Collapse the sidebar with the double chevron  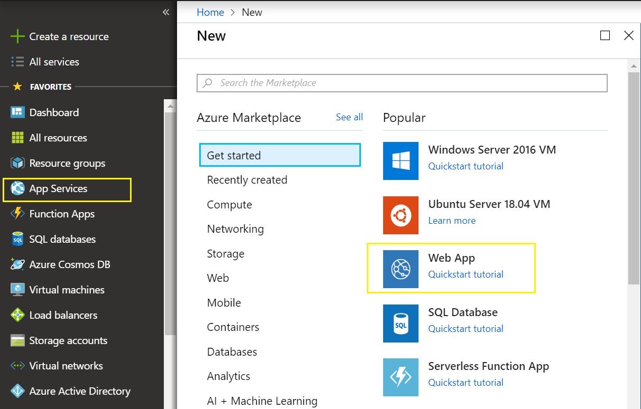click(165, 12)
